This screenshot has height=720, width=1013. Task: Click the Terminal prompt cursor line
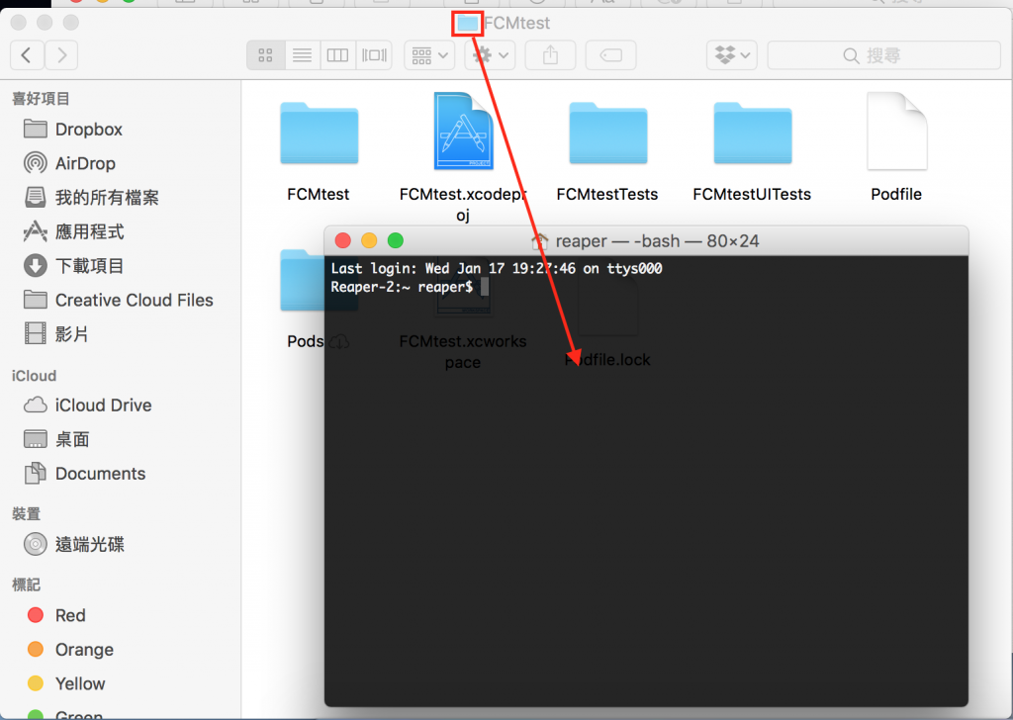click(410, 287)
